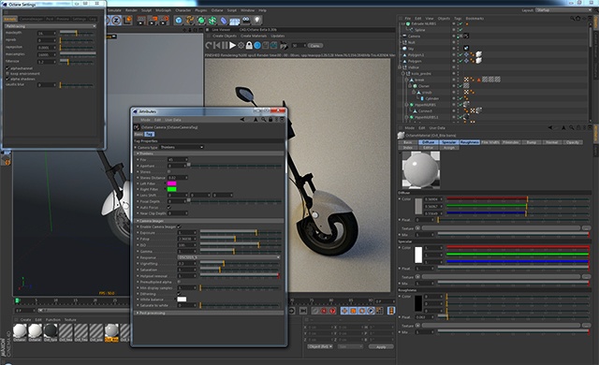
Task: Select the dark tyre material thumbnail
Action: point(51,330)
